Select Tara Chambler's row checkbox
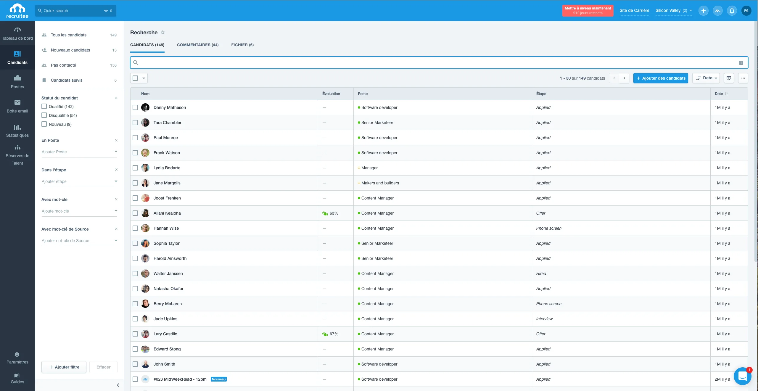This screenshot has height=391, width=758. pyautogui.click(x=135, y=123)
